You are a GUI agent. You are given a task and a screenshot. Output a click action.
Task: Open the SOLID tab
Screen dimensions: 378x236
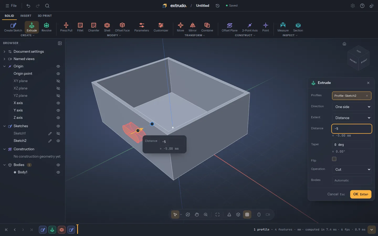coord(9,16)
